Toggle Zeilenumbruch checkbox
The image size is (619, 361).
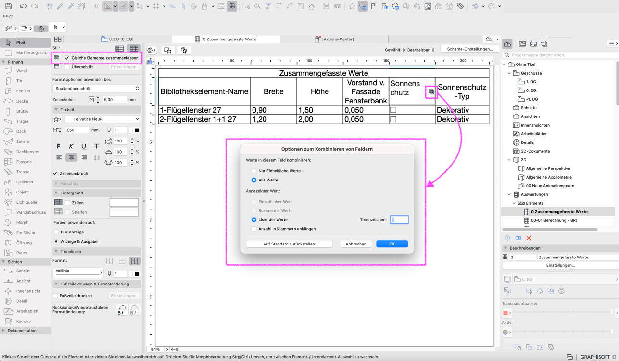55,173
